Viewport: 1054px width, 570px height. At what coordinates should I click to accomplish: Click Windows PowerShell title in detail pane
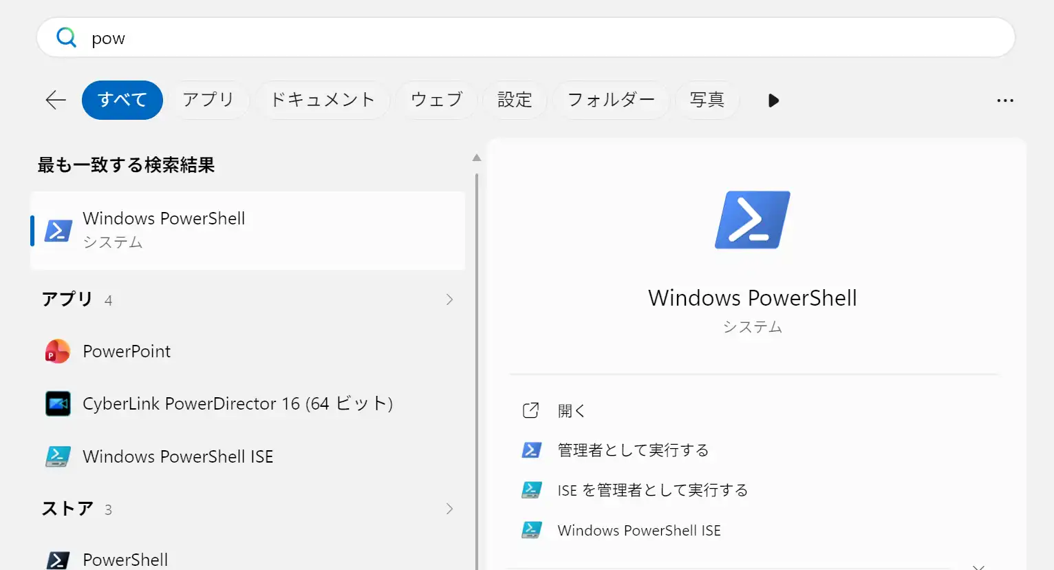click(753, 298)
